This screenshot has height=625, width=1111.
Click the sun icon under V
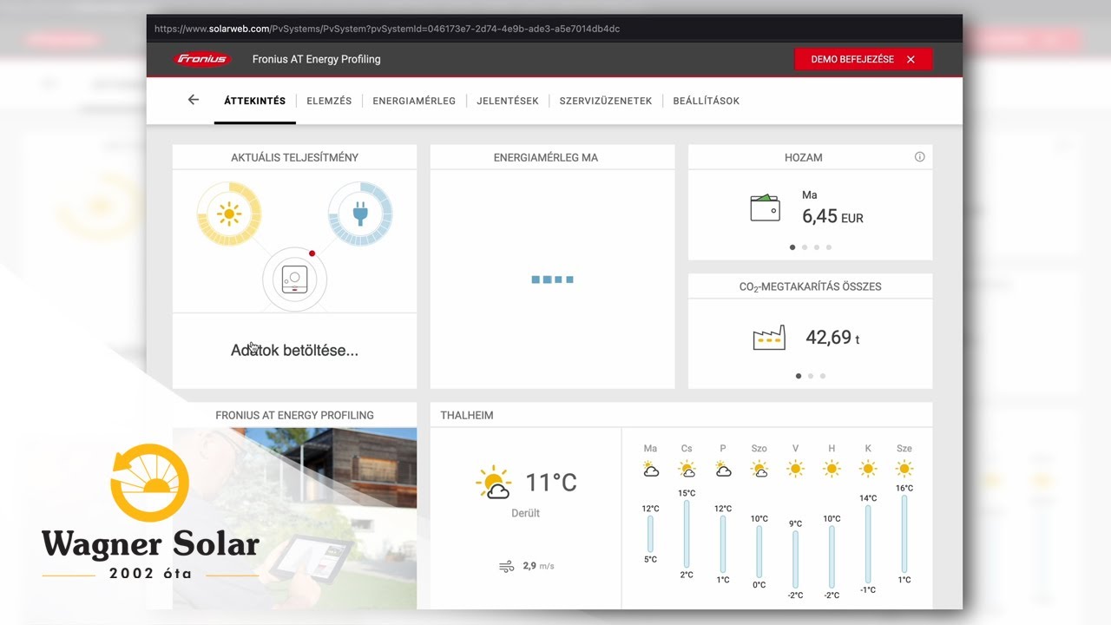pyautogui.click(x=795, y=469)
